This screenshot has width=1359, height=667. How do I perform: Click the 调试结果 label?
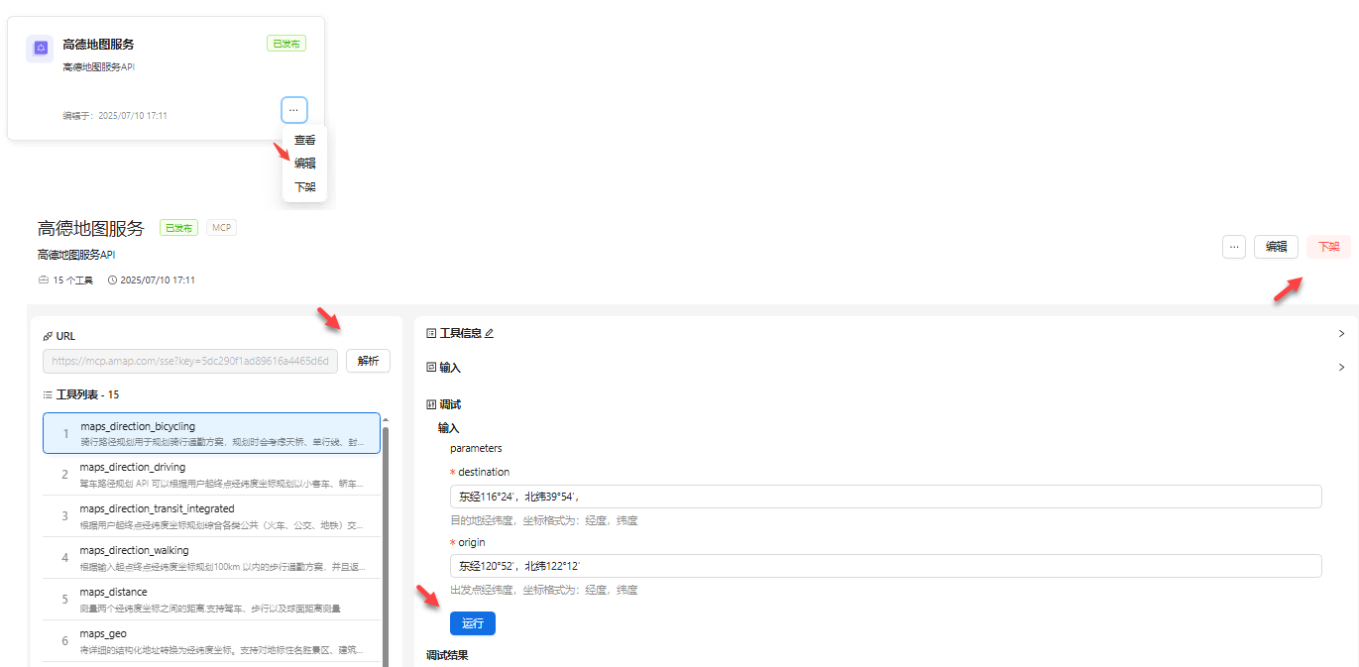[447, 655]
